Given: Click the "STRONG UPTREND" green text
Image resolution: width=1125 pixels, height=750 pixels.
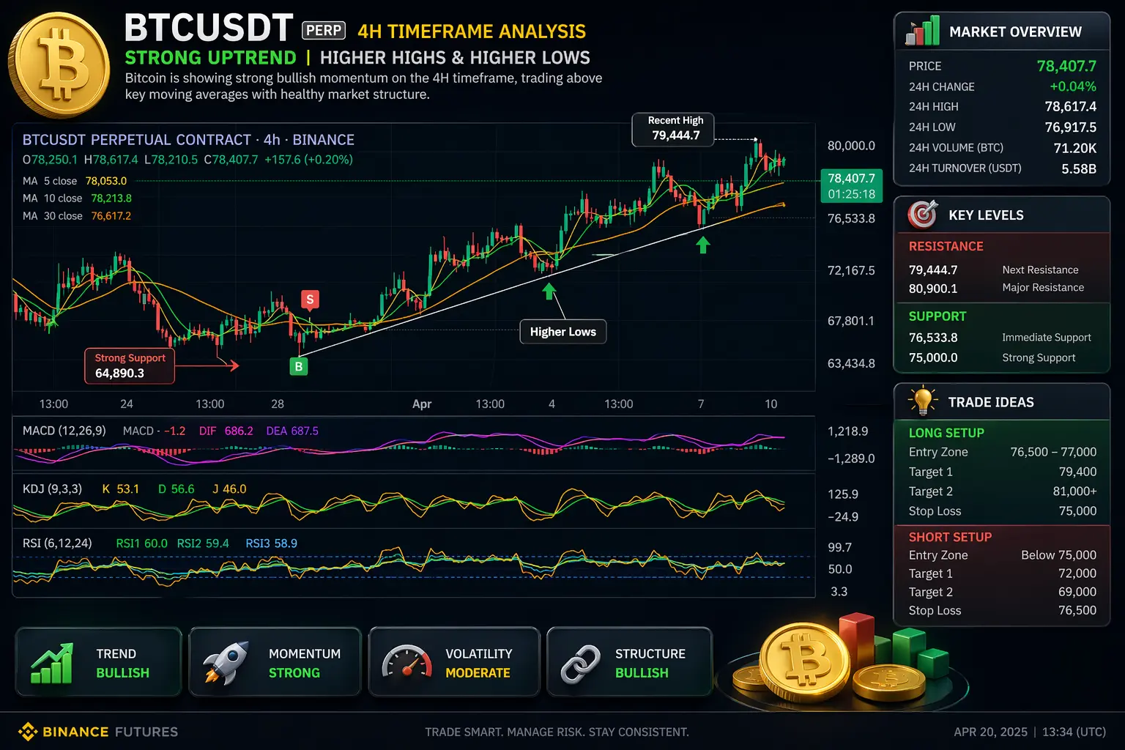Looking at the screenshot, I should coord(211,58).
